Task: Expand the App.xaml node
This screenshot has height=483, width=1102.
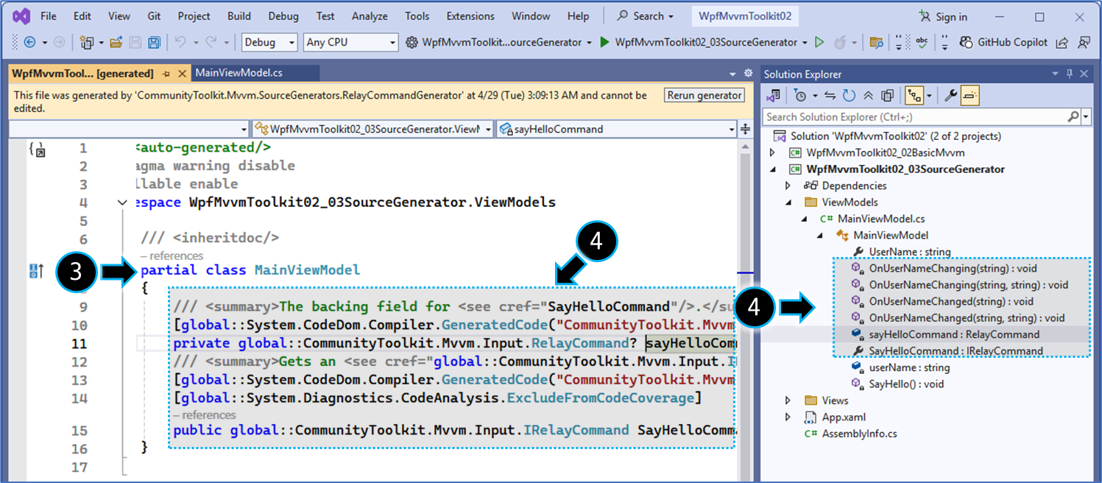Action: pos(788,417)
